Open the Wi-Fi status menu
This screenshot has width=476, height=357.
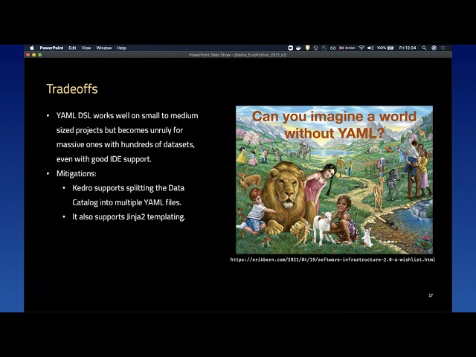point(361,48)
